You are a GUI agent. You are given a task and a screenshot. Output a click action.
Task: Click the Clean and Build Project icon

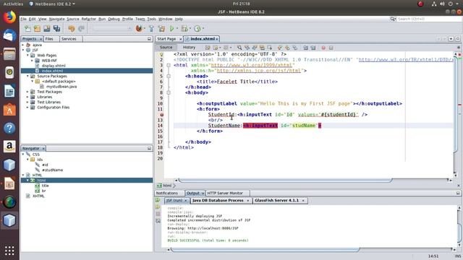click(x=161, y=29)
